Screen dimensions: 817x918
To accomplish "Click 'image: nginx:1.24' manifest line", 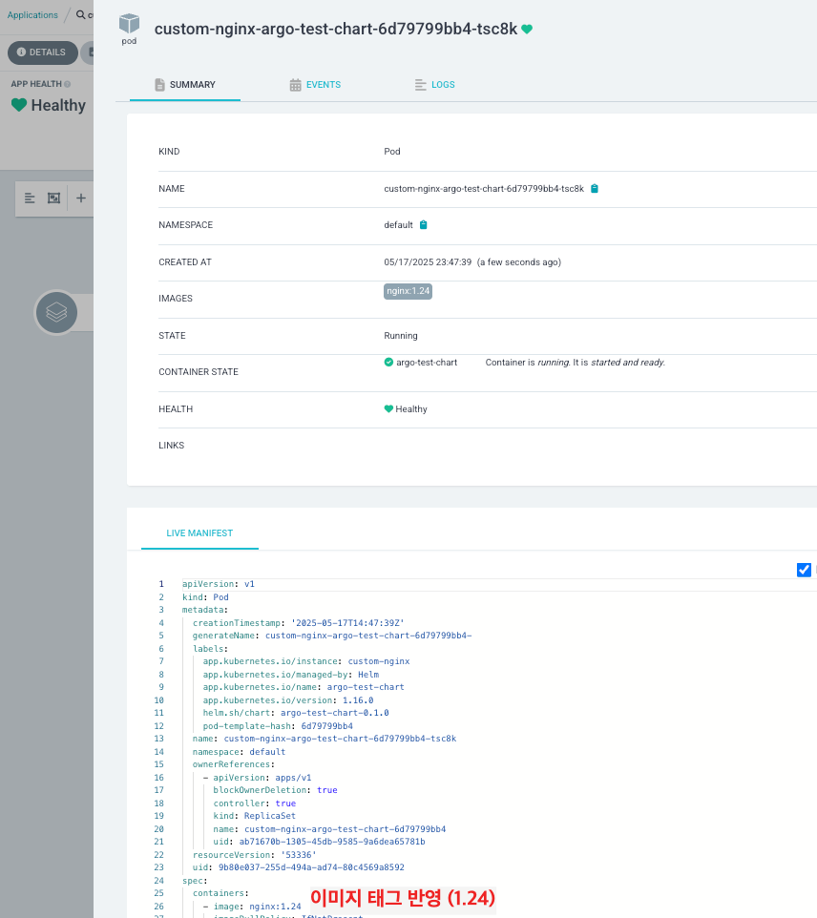I will click(252, 907).
